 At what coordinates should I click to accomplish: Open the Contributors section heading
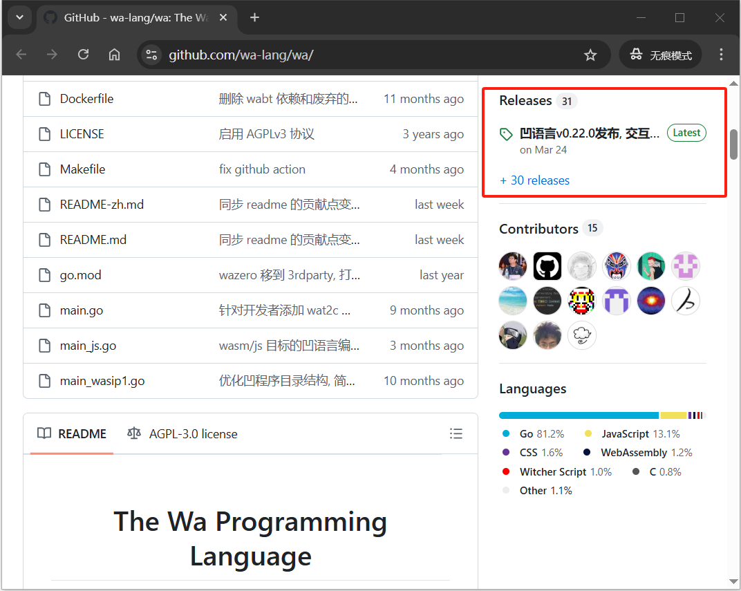pyautogui.click(x=538, y=229)
